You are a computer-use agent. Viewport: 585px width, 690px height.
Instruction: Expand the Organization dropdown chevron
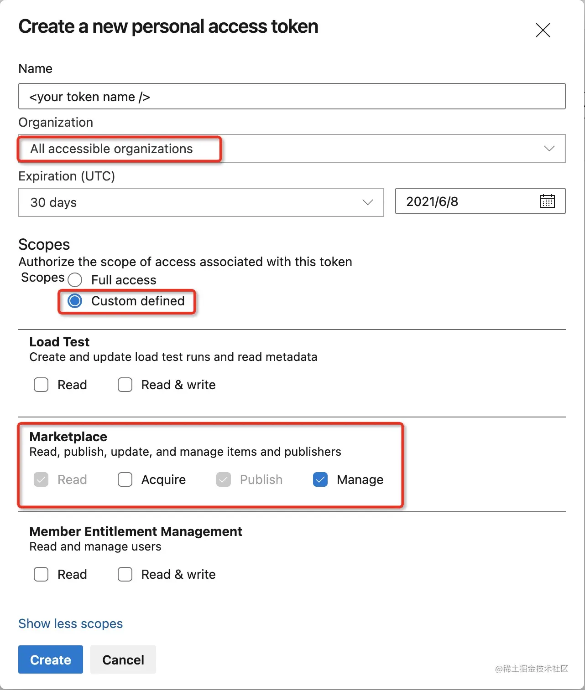[549, 149]
